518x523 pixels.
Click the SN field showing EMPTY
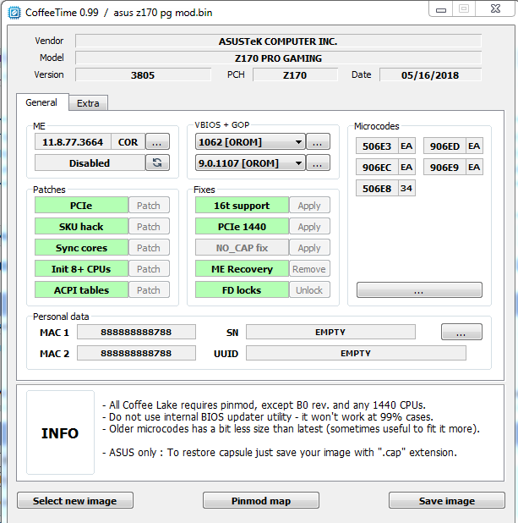click(330, 332)
